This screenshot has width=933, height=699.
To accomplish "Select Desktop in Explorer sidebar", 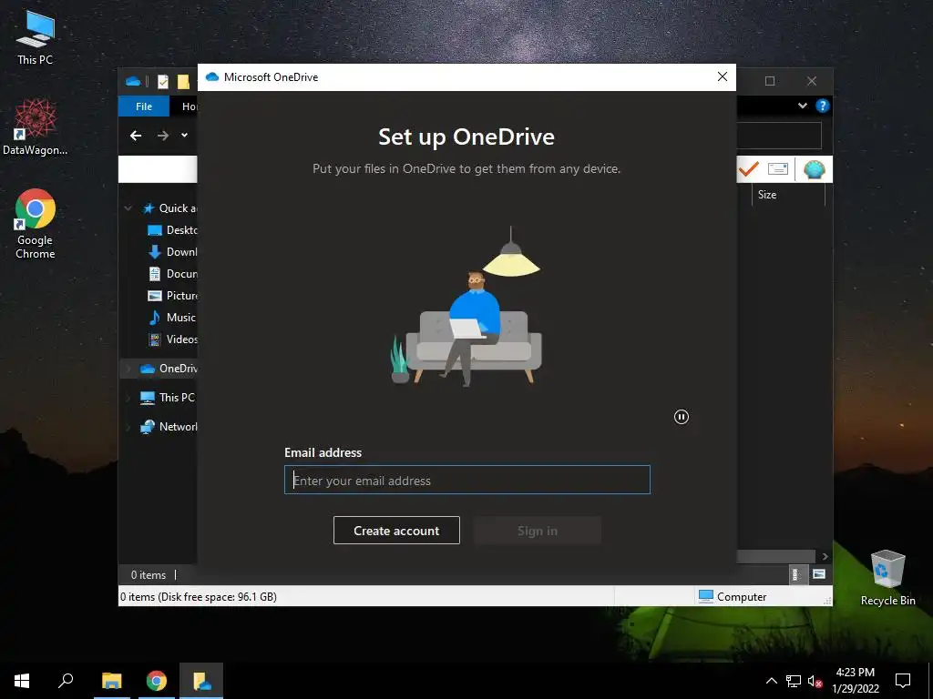I will (172, 230).
